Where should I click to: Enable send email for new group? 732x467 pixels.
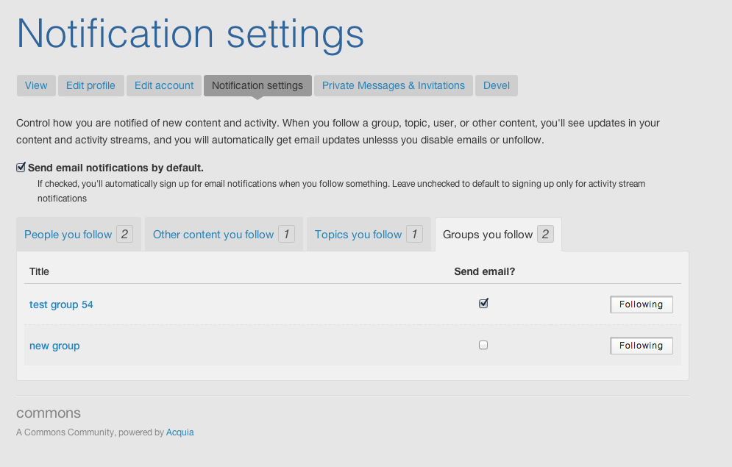483,345
